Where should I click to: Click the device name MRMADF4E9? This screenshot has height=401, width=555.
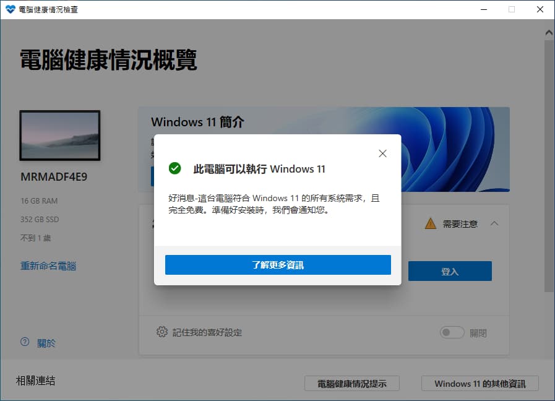pyautogui.click(x=54, y=176)
